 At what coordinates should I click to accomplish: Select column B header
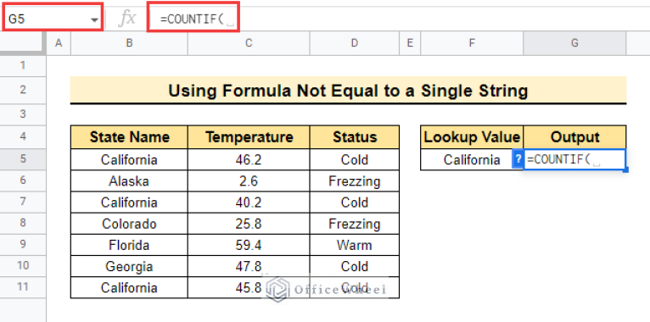(x=129, y=43)
